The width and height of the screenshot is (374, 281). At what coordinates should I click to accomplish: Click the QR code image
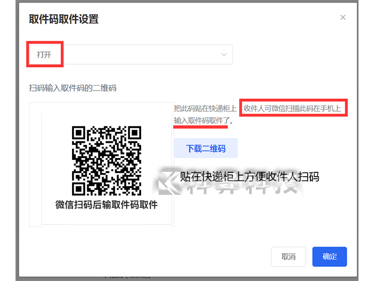tap(107, 161)
